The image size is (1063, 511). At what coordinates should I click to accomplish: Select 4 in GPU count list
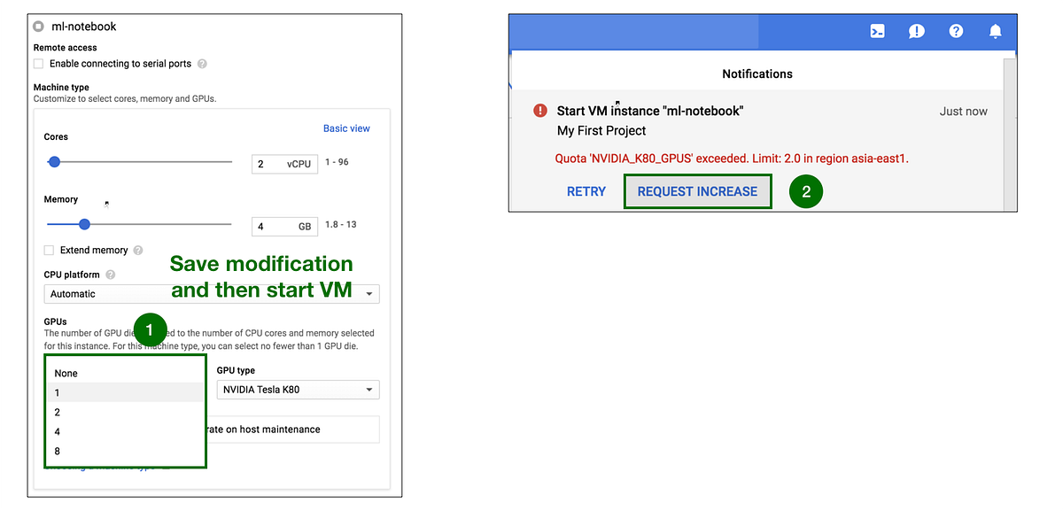coord(125,431)
